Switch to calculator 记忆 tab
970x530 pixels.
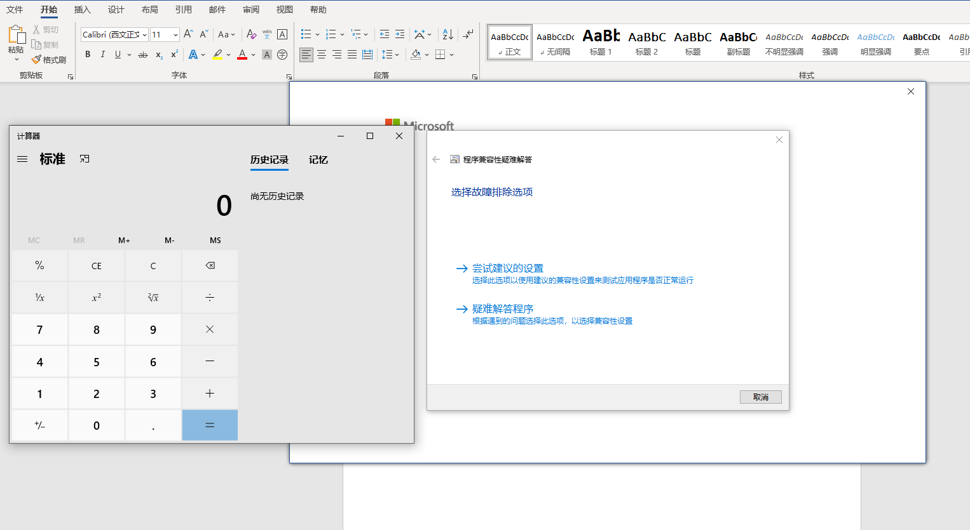(318, 160)
